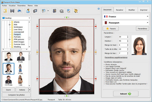Open the France country dropdown

(126, 17)
